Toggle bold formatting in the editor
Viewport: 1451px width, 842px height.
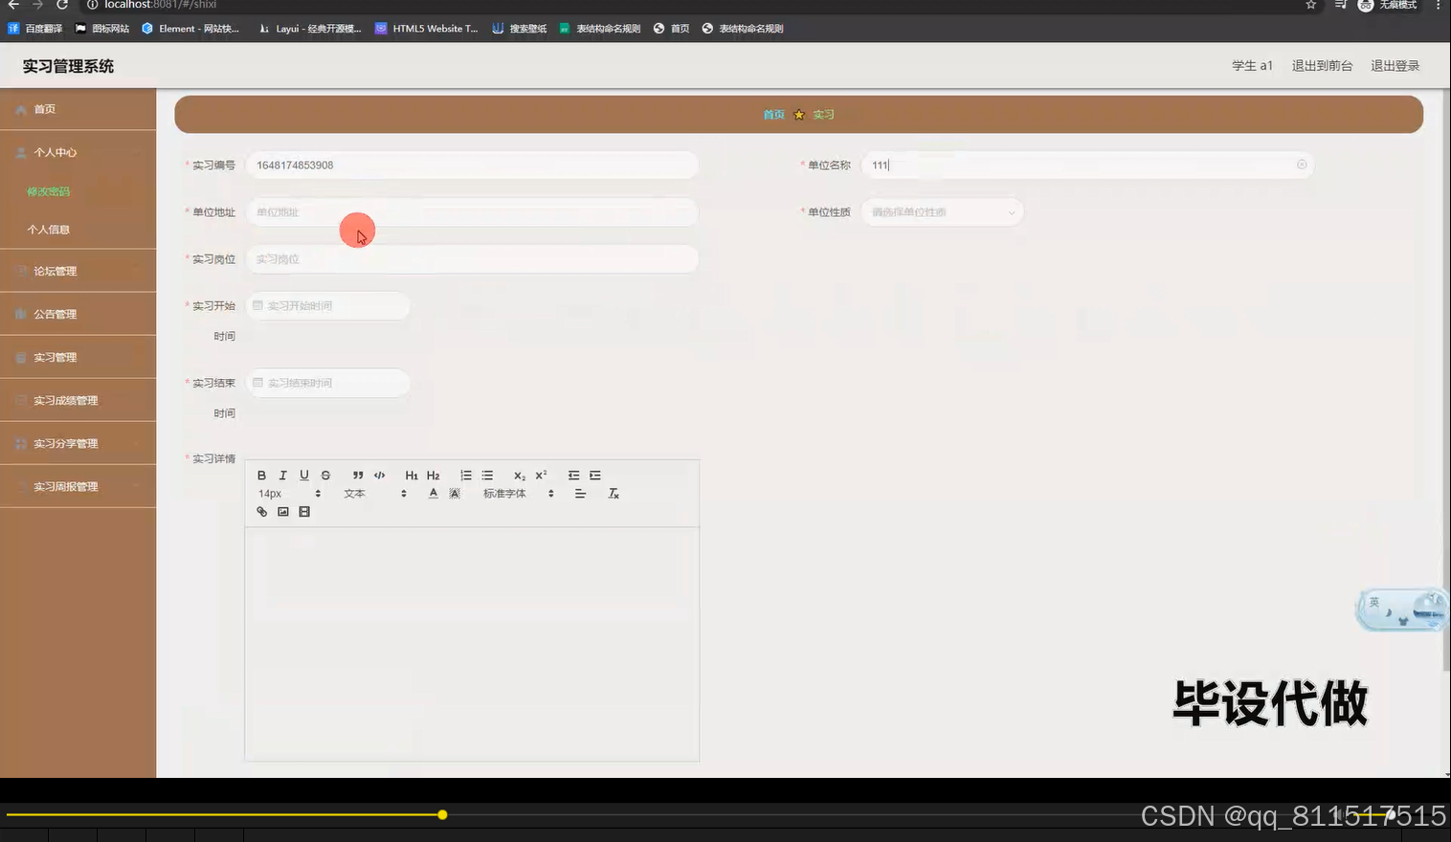261,476
